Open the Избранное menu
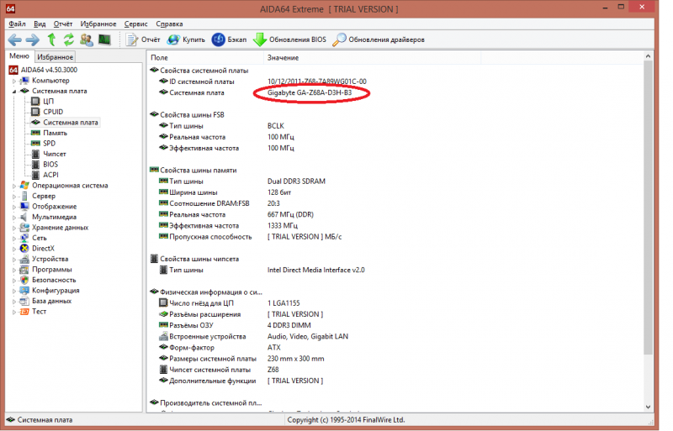 tap(98, 24)
